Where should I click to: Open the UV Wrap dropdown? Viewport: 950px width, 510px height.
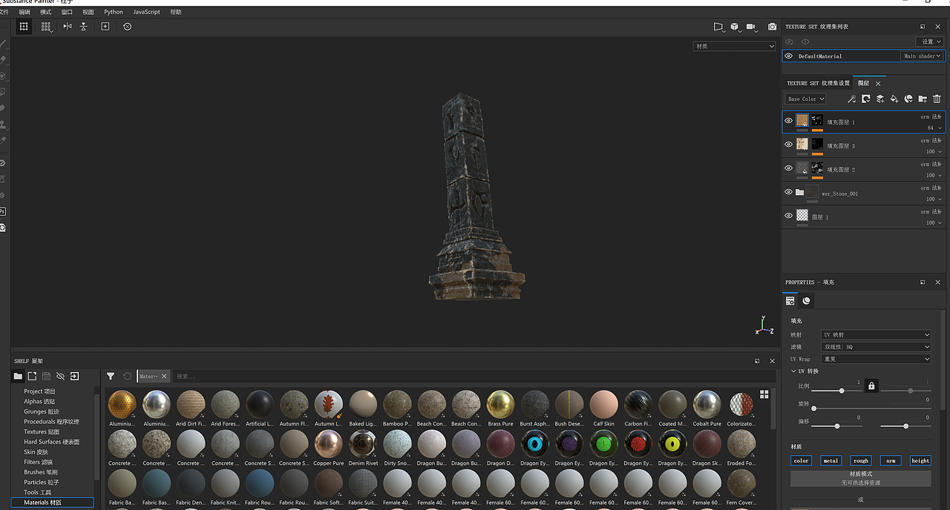pos(876,359)
